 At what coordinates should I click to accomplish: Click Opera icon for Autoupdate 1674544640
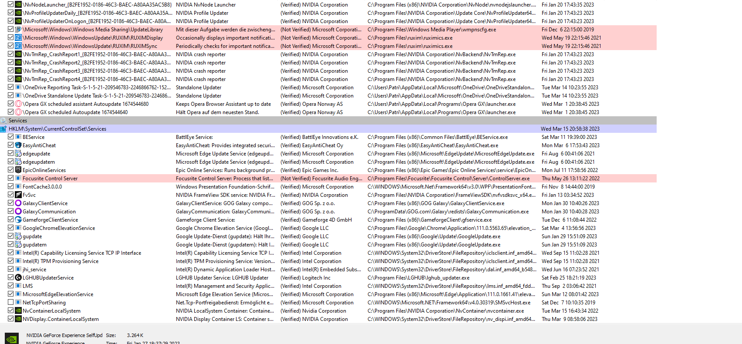pos(18,112)
